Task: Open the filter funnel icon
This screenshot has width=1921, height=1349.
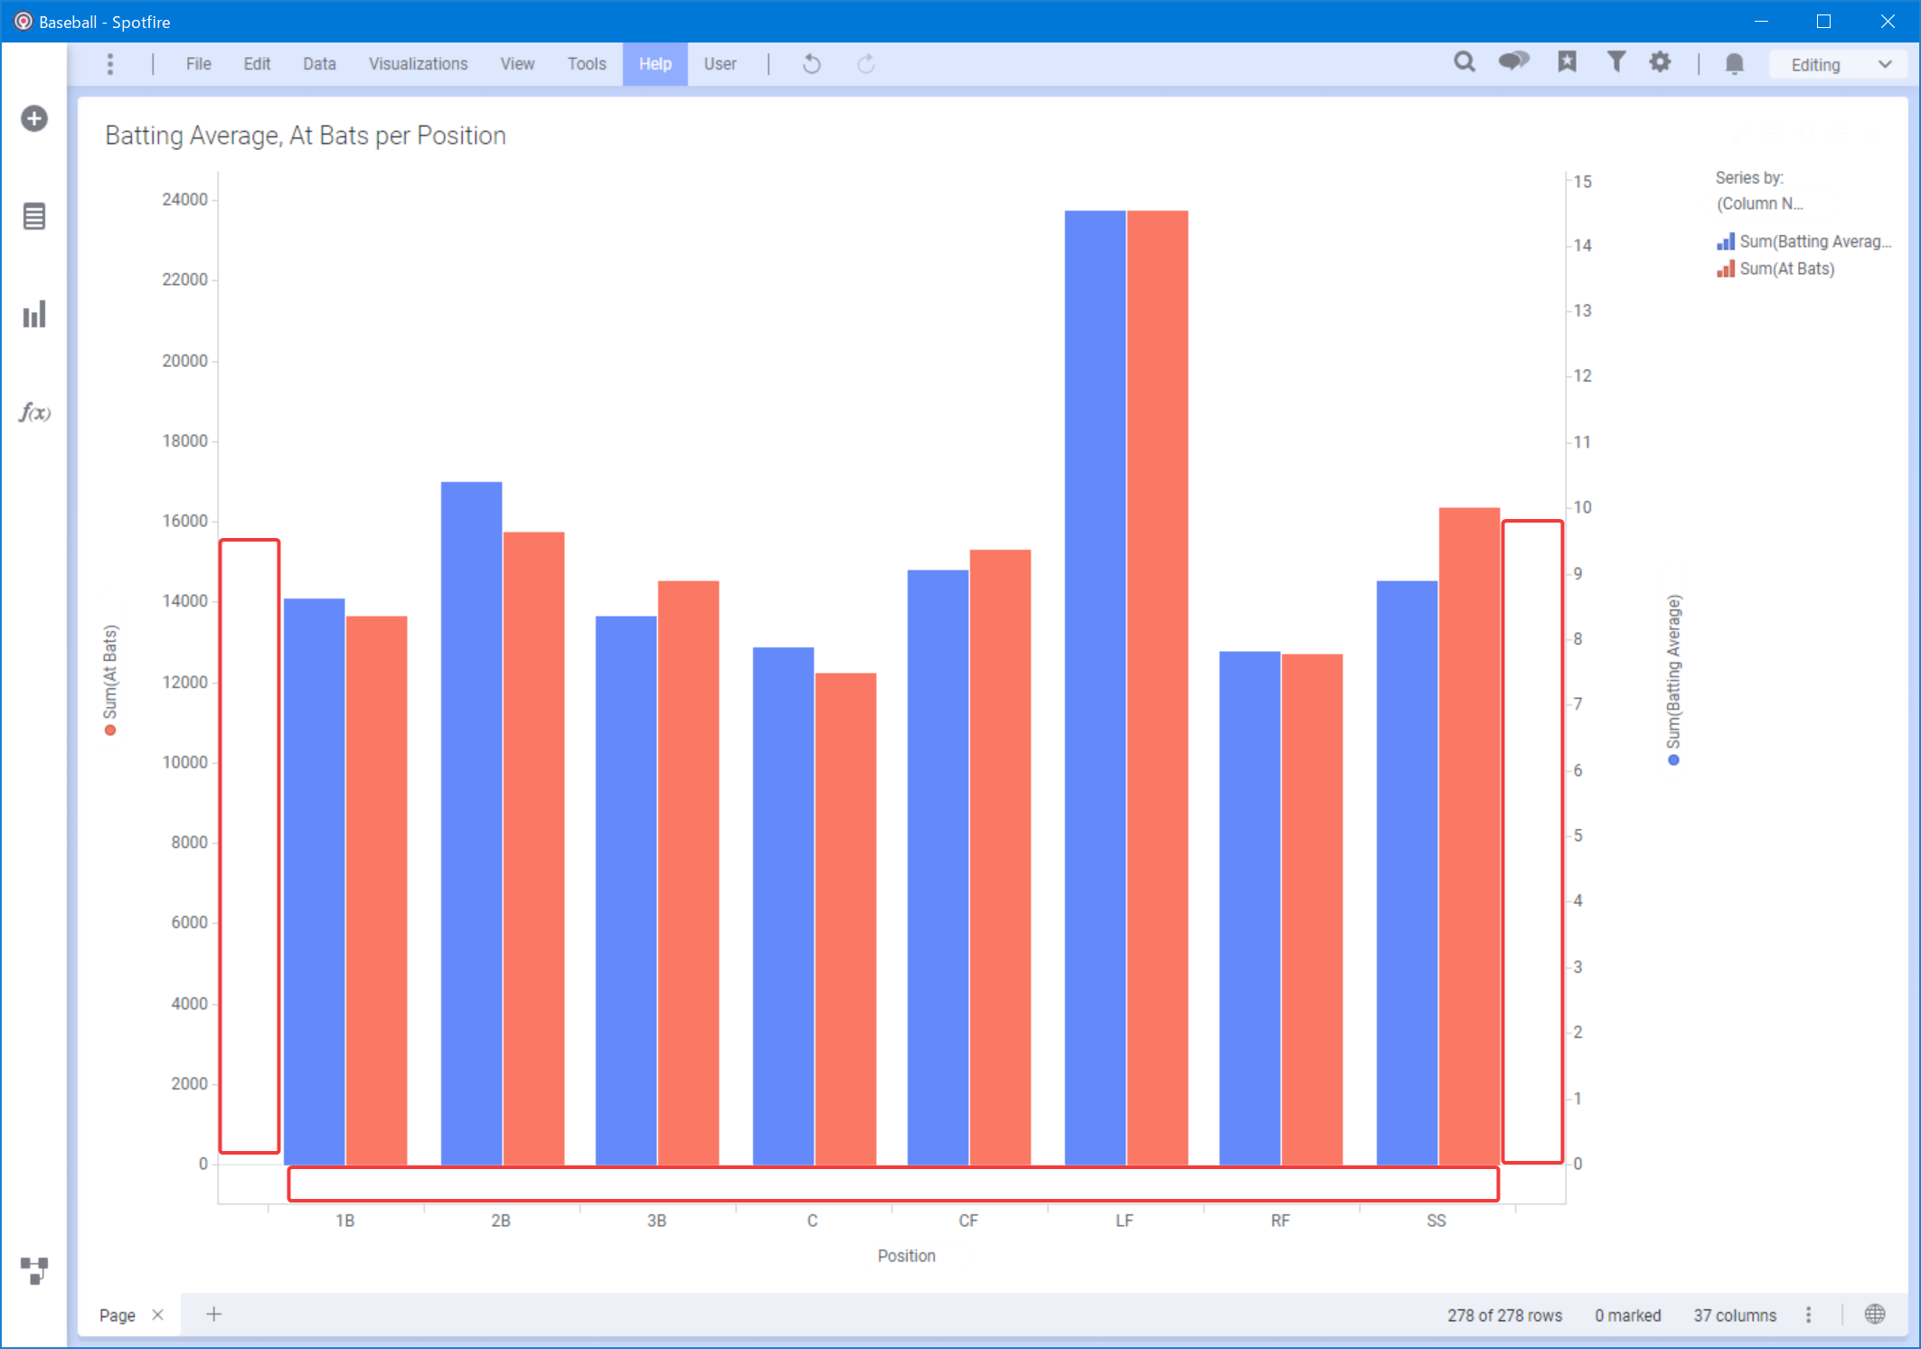Action: pos(1615,62)
